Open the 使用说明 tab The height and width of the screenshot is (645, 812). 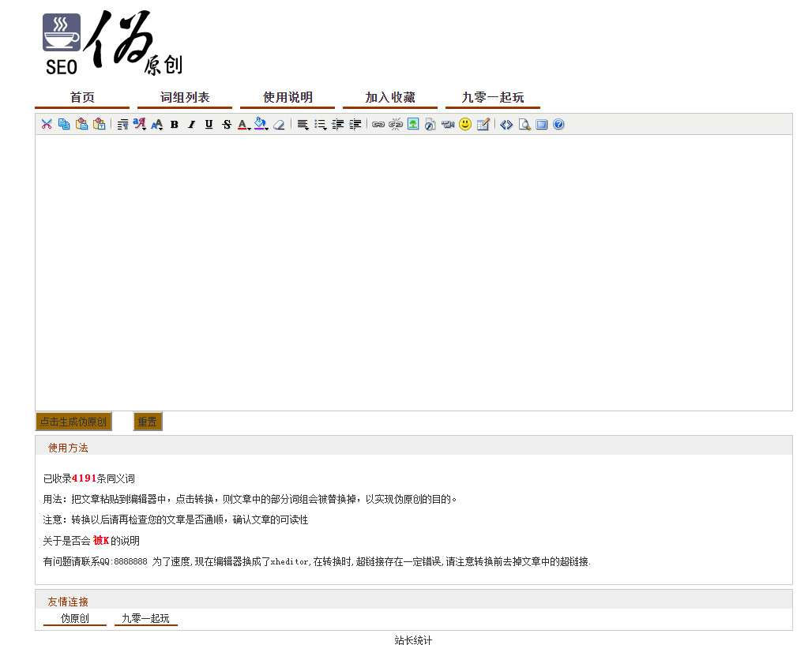coord(287,97)
